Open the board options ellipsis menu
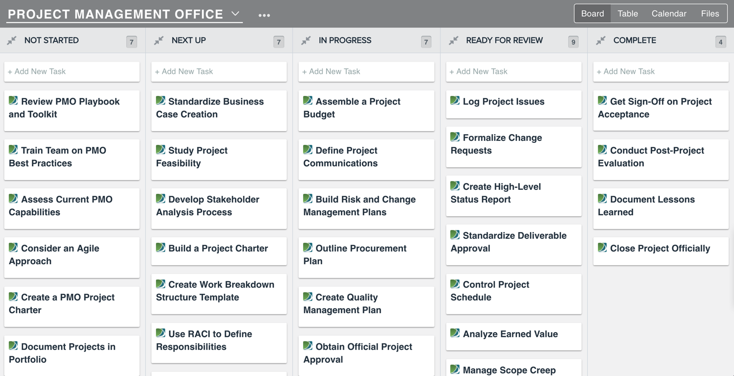The height and width of the screenshot is (376, 734). 264,14
